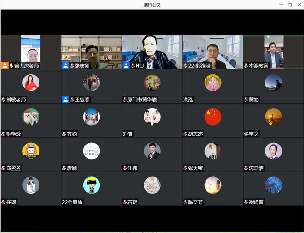
Task: Click the muted mic icon beside 胡志杰
Action: (x=185, y=134)
